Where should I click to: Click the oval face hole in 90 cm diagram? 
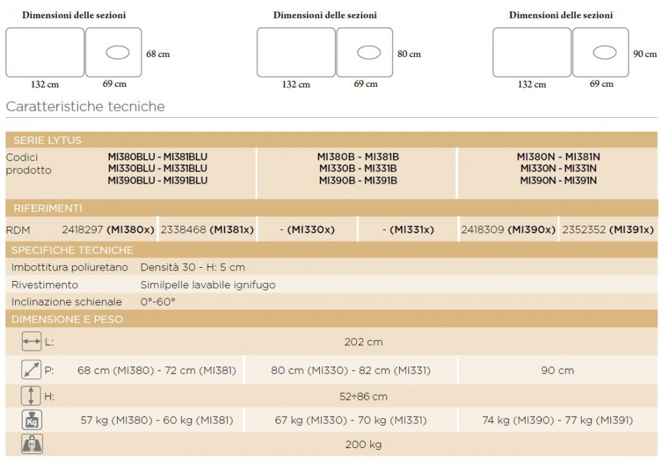point(604,52)
